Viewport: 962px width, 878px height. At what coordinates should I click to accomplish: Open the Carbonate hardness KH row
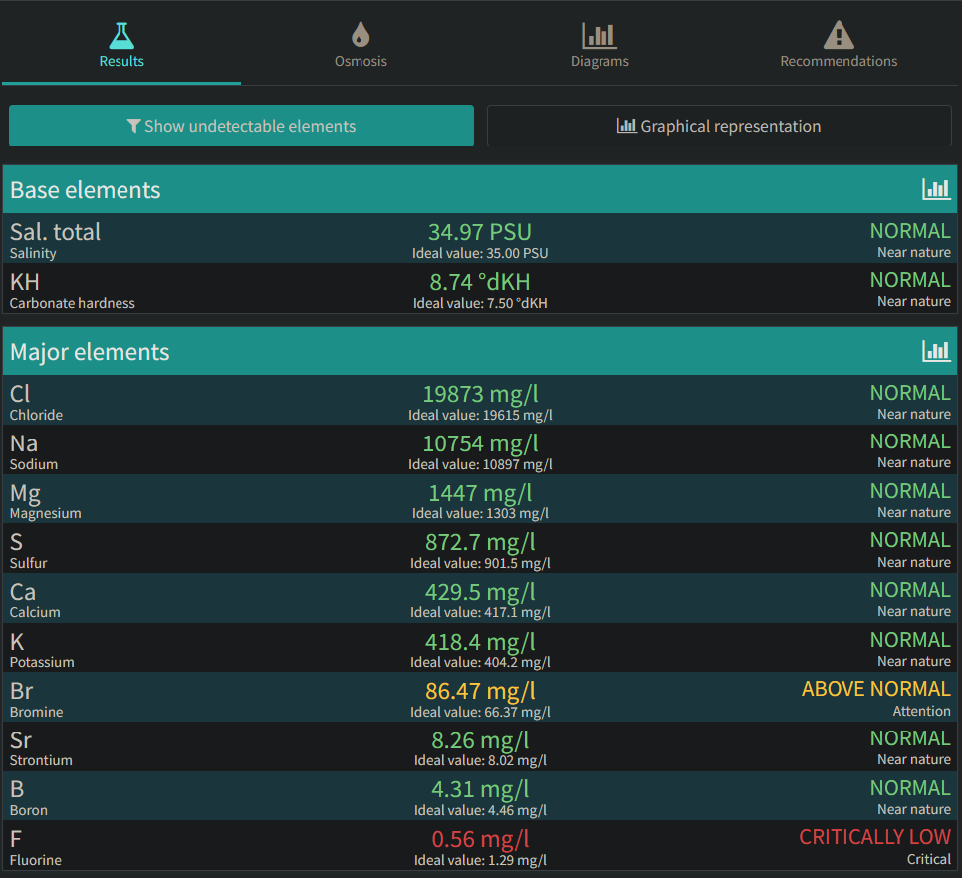coord(480,289)
